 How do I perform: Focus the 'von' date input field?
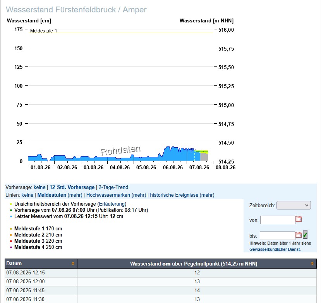click(x=278, y=220)
